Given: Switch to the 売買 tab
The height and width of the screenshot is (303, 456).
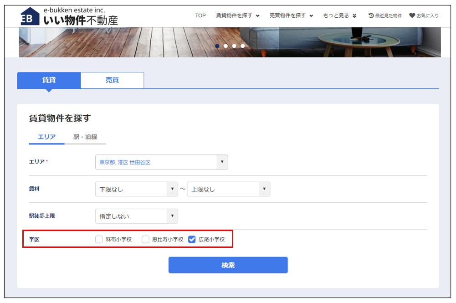Looking at the screenshot, I should [x=112, y=80].
